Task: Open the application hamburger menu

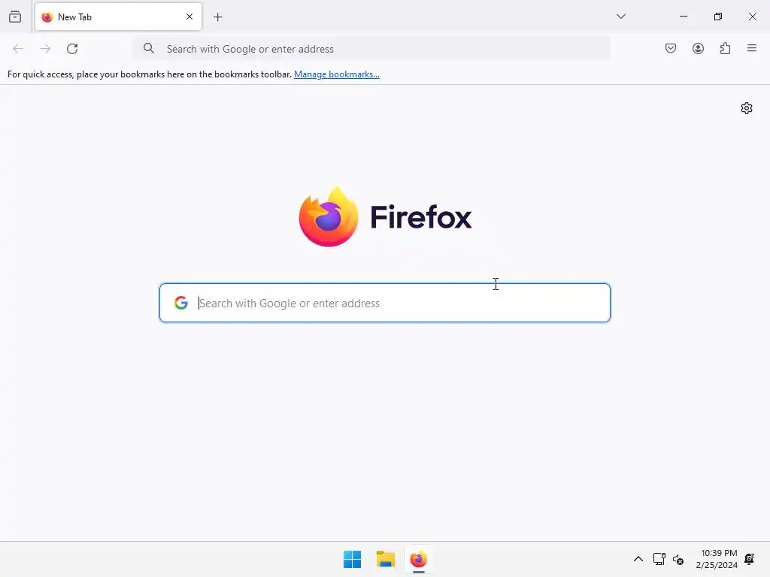Action: coord(752,48)
